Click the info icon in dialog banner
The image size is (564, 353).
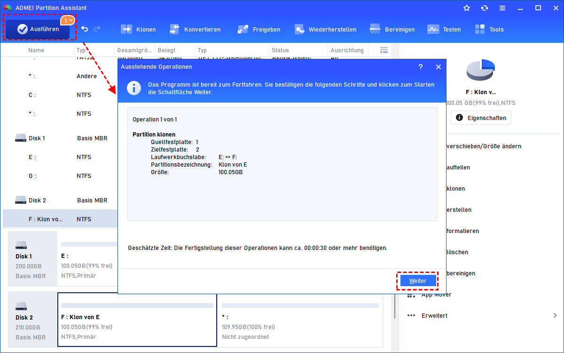tap(135, 88)
